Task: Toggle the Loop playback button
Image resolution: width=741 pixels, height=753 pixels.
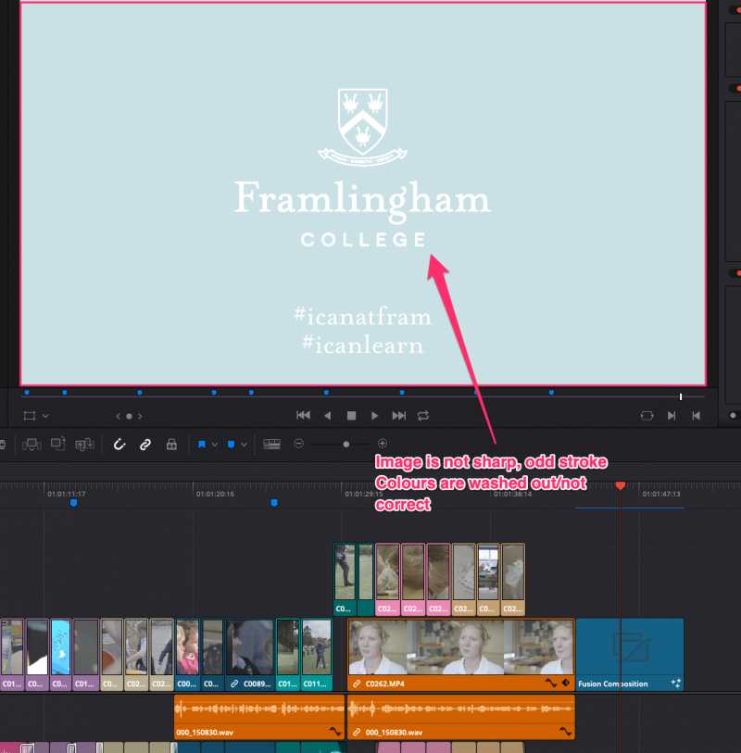Action: (423, 416)
